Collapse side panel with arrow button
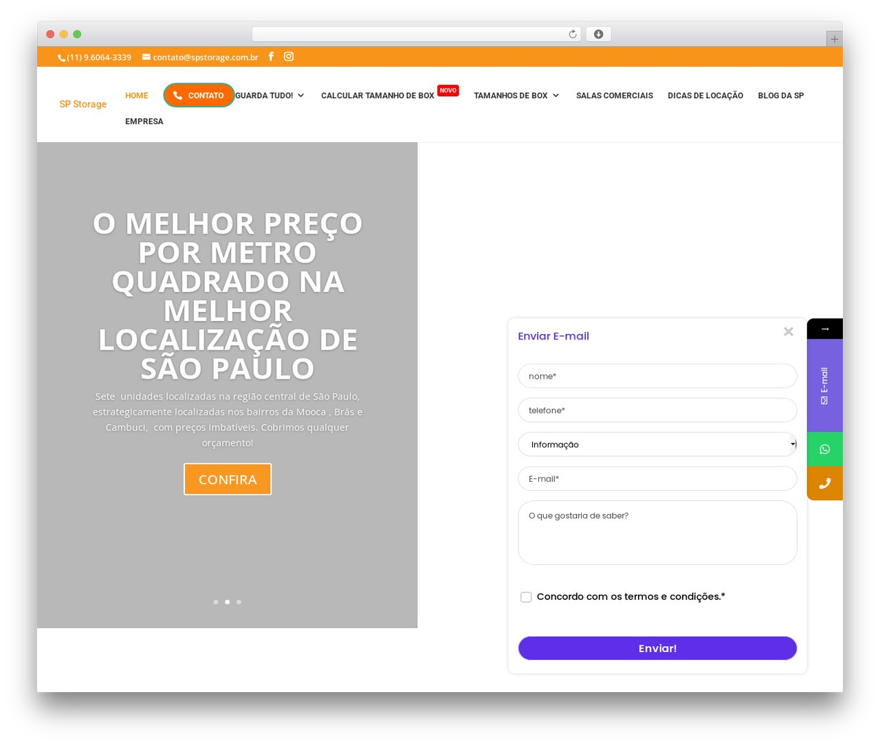 (x=825, y=329)
